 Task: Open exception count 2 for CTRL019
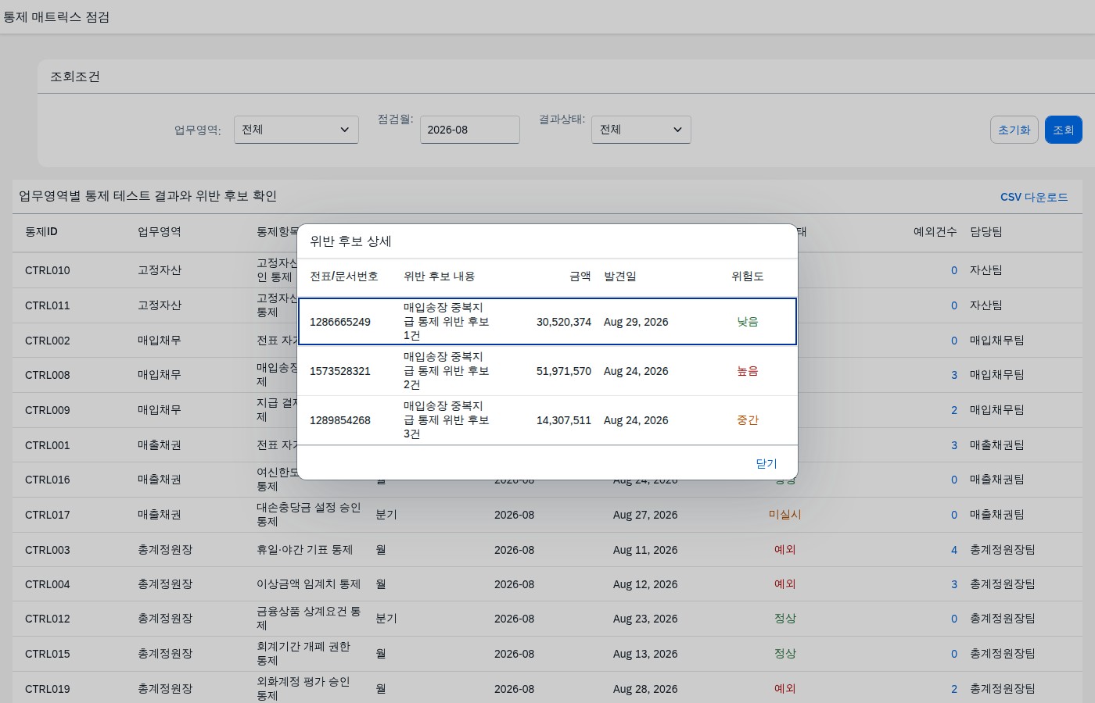[x=954, y=689]
